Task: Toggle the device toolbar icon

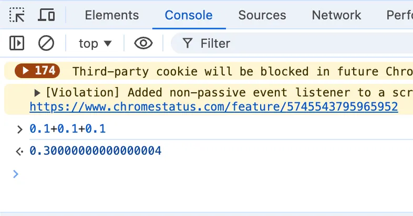Action: (46, 15)
